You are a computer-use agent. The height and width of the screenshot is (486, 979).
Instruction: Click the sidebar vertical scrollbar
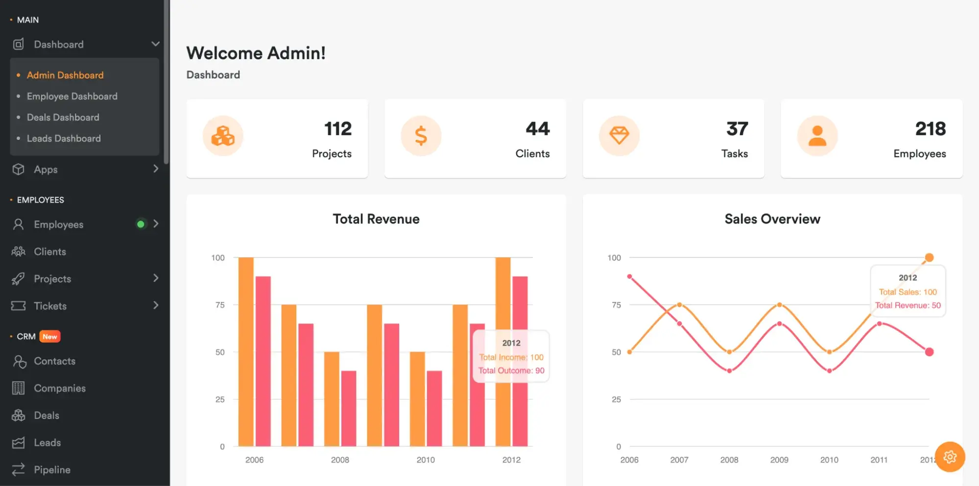click(x=167, y=83)
